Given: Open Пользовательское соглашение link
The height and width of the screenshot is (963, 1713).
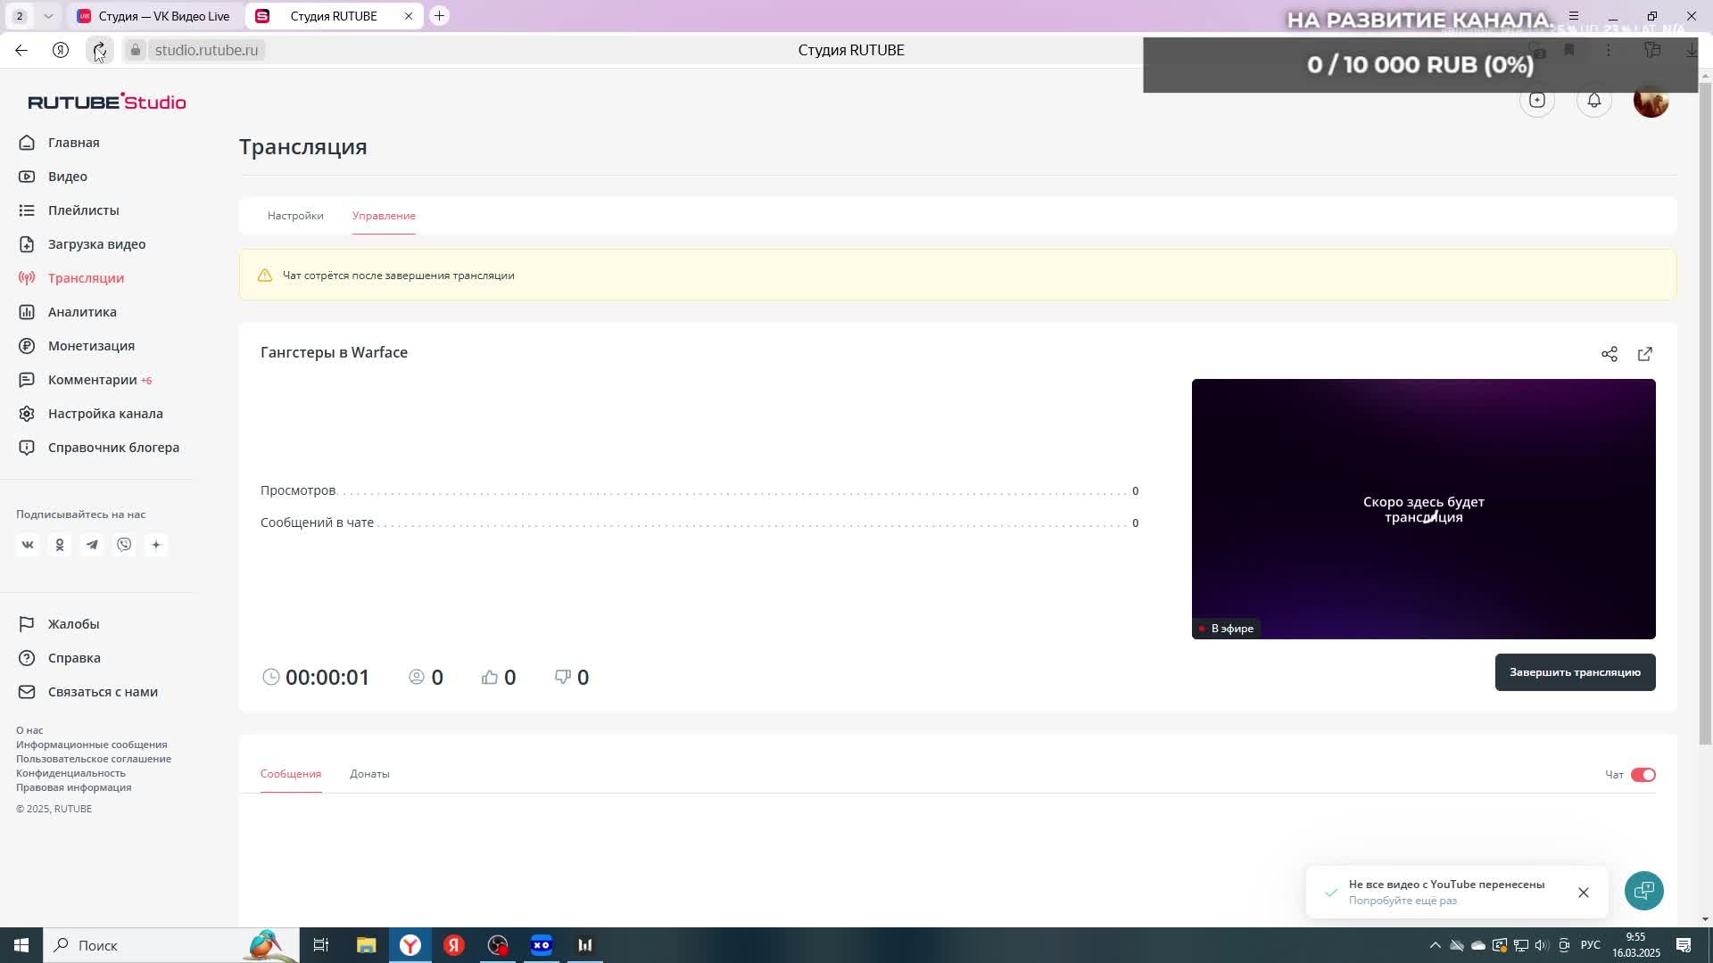Looking at the screenshot, I should pyautogui.click(x=94, y=759).
